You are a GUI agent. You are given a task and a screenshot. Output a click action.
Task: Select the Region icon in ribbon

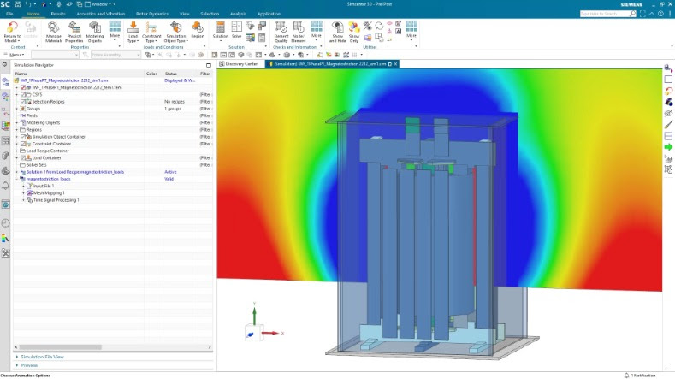click(x=198, y=30)
